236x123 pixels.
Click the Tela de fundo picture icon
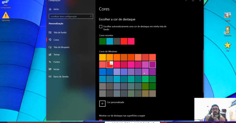pos(50,32)
